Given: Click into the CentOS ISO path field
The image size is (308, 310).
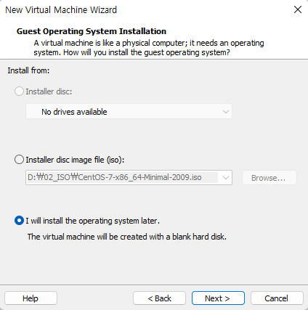Looking at the screenshot, I should click(122, 177).
